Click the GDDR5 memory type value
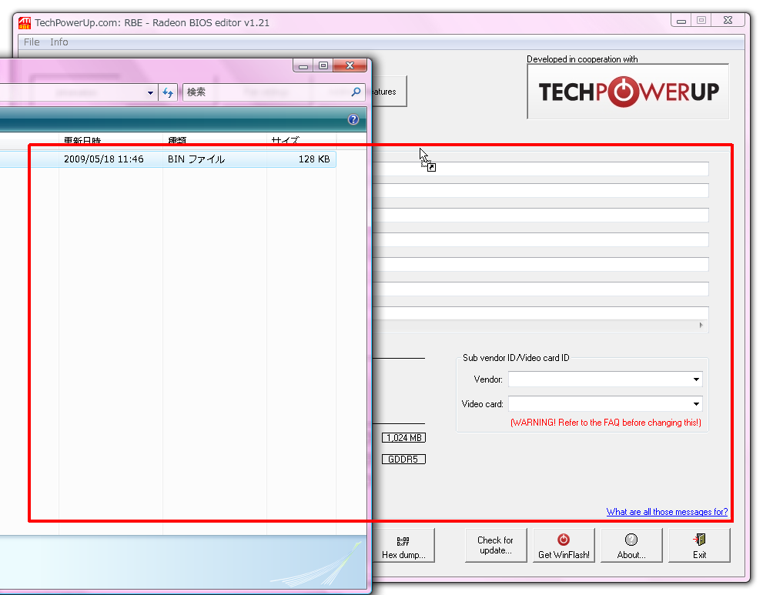 pos(403,460)
